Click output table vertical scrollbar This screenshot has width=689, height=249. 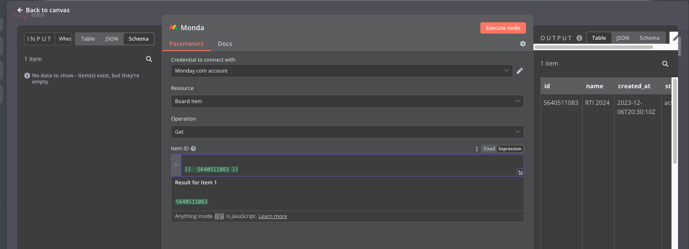click(x=675, y=121)
